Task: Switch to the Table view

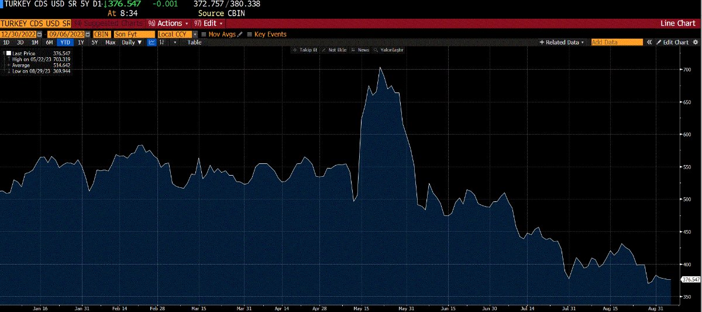Action: pos(194,43)
